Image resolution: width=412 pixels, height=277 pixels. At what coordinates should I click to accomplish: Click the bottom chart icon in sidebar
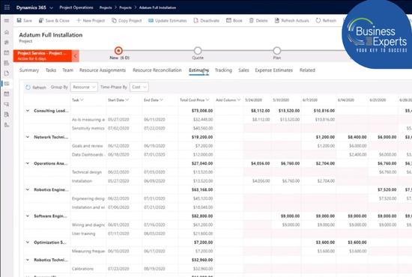point(7,125)
